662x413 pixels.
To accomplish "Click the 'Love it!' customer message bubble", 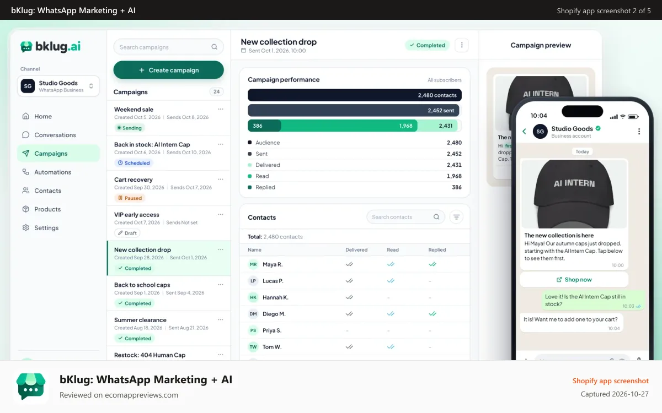I will [593, 301].
